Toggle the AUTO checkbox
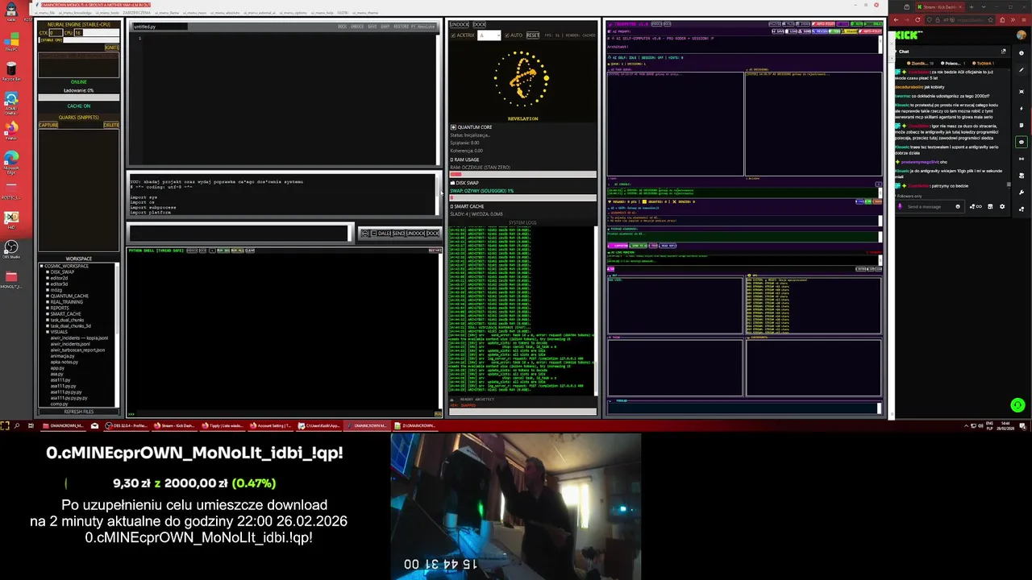Screen dimensions: 1032x580 [x=507, y=35]
